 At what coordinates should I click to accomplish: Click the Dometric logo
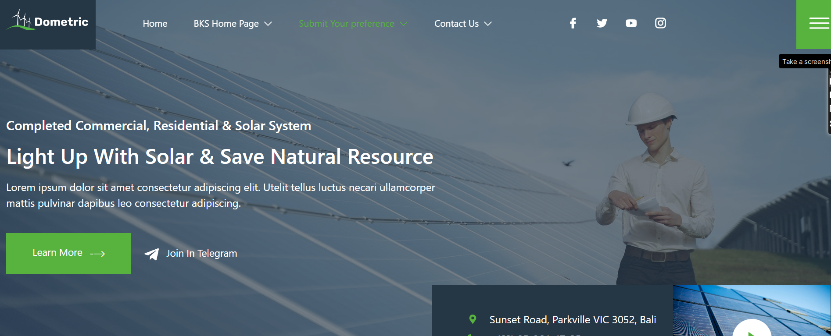pos(47,21)
